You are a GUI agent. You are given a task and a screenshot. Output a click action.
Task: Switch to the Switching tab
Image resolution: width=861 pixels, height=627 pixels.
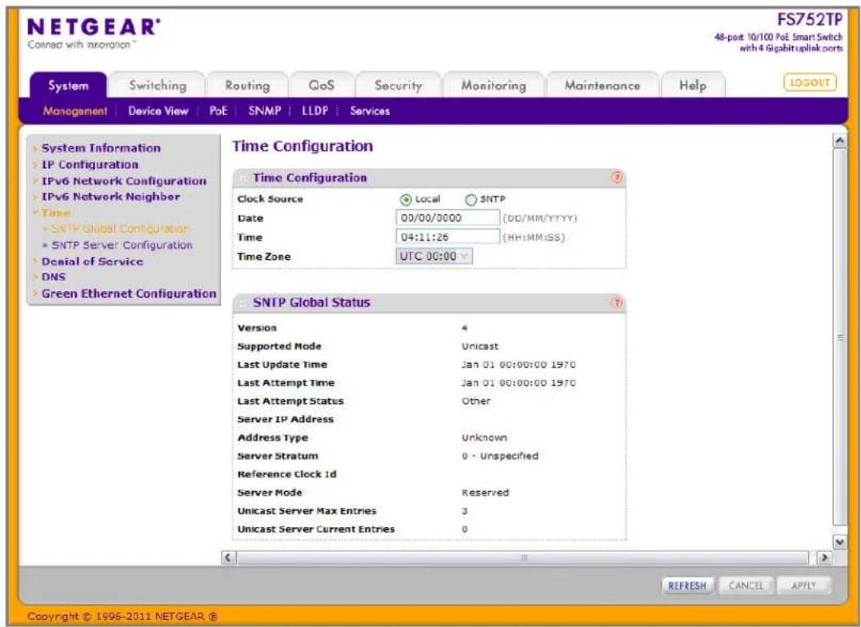[x=158, y=86]
